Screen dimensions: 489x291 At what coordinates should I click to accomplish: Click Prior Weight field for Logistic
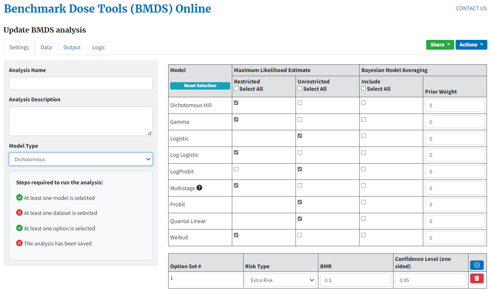(455, 139)
